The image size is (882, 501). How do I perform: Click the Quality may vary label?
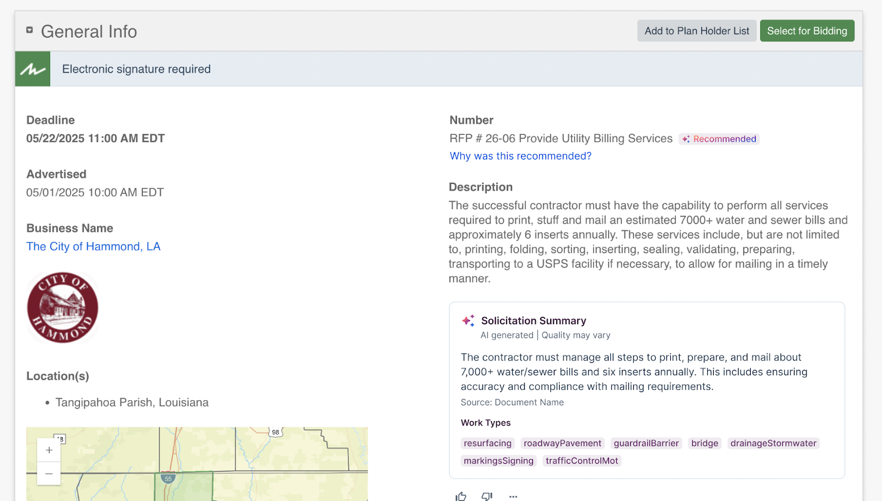(x=576, y=335)
